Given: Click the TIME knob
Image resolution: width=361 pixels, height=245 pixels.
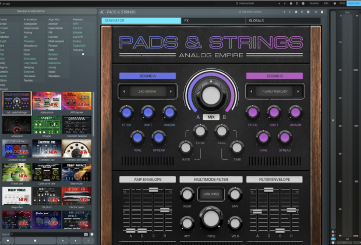Looking at the screenshot, I should click(x=236, y=148).
